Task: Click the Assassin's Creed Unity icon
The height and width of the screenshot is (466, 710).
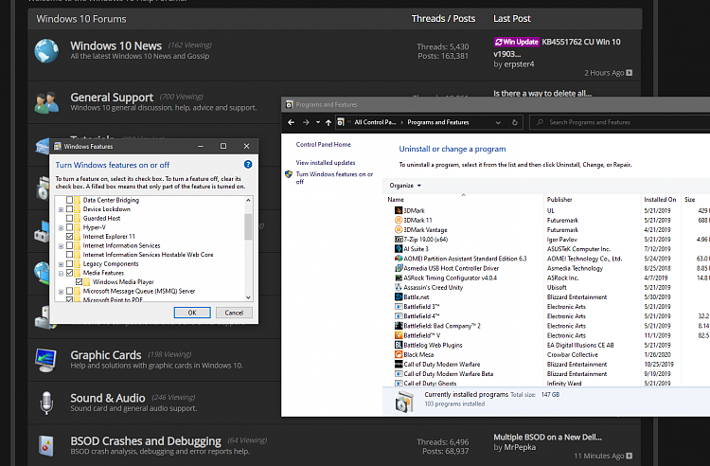Action: (399, 287)
